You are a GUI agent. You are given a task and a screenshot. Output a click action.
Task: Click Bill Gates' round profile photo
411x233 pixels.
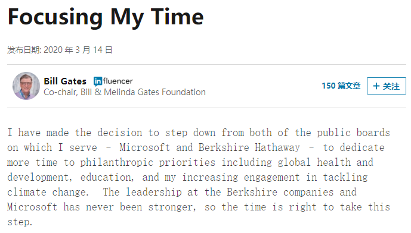tap(26, 86)
